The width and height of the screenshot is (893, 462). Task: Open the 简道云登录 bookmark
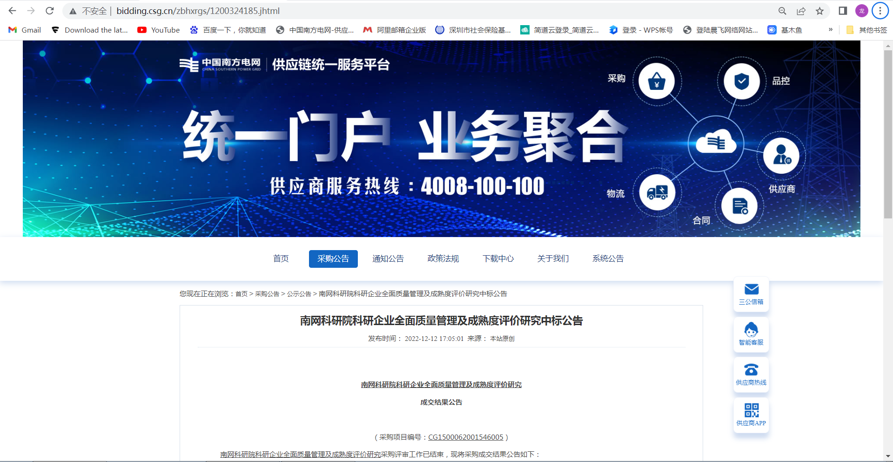click(x=559, y=30)
